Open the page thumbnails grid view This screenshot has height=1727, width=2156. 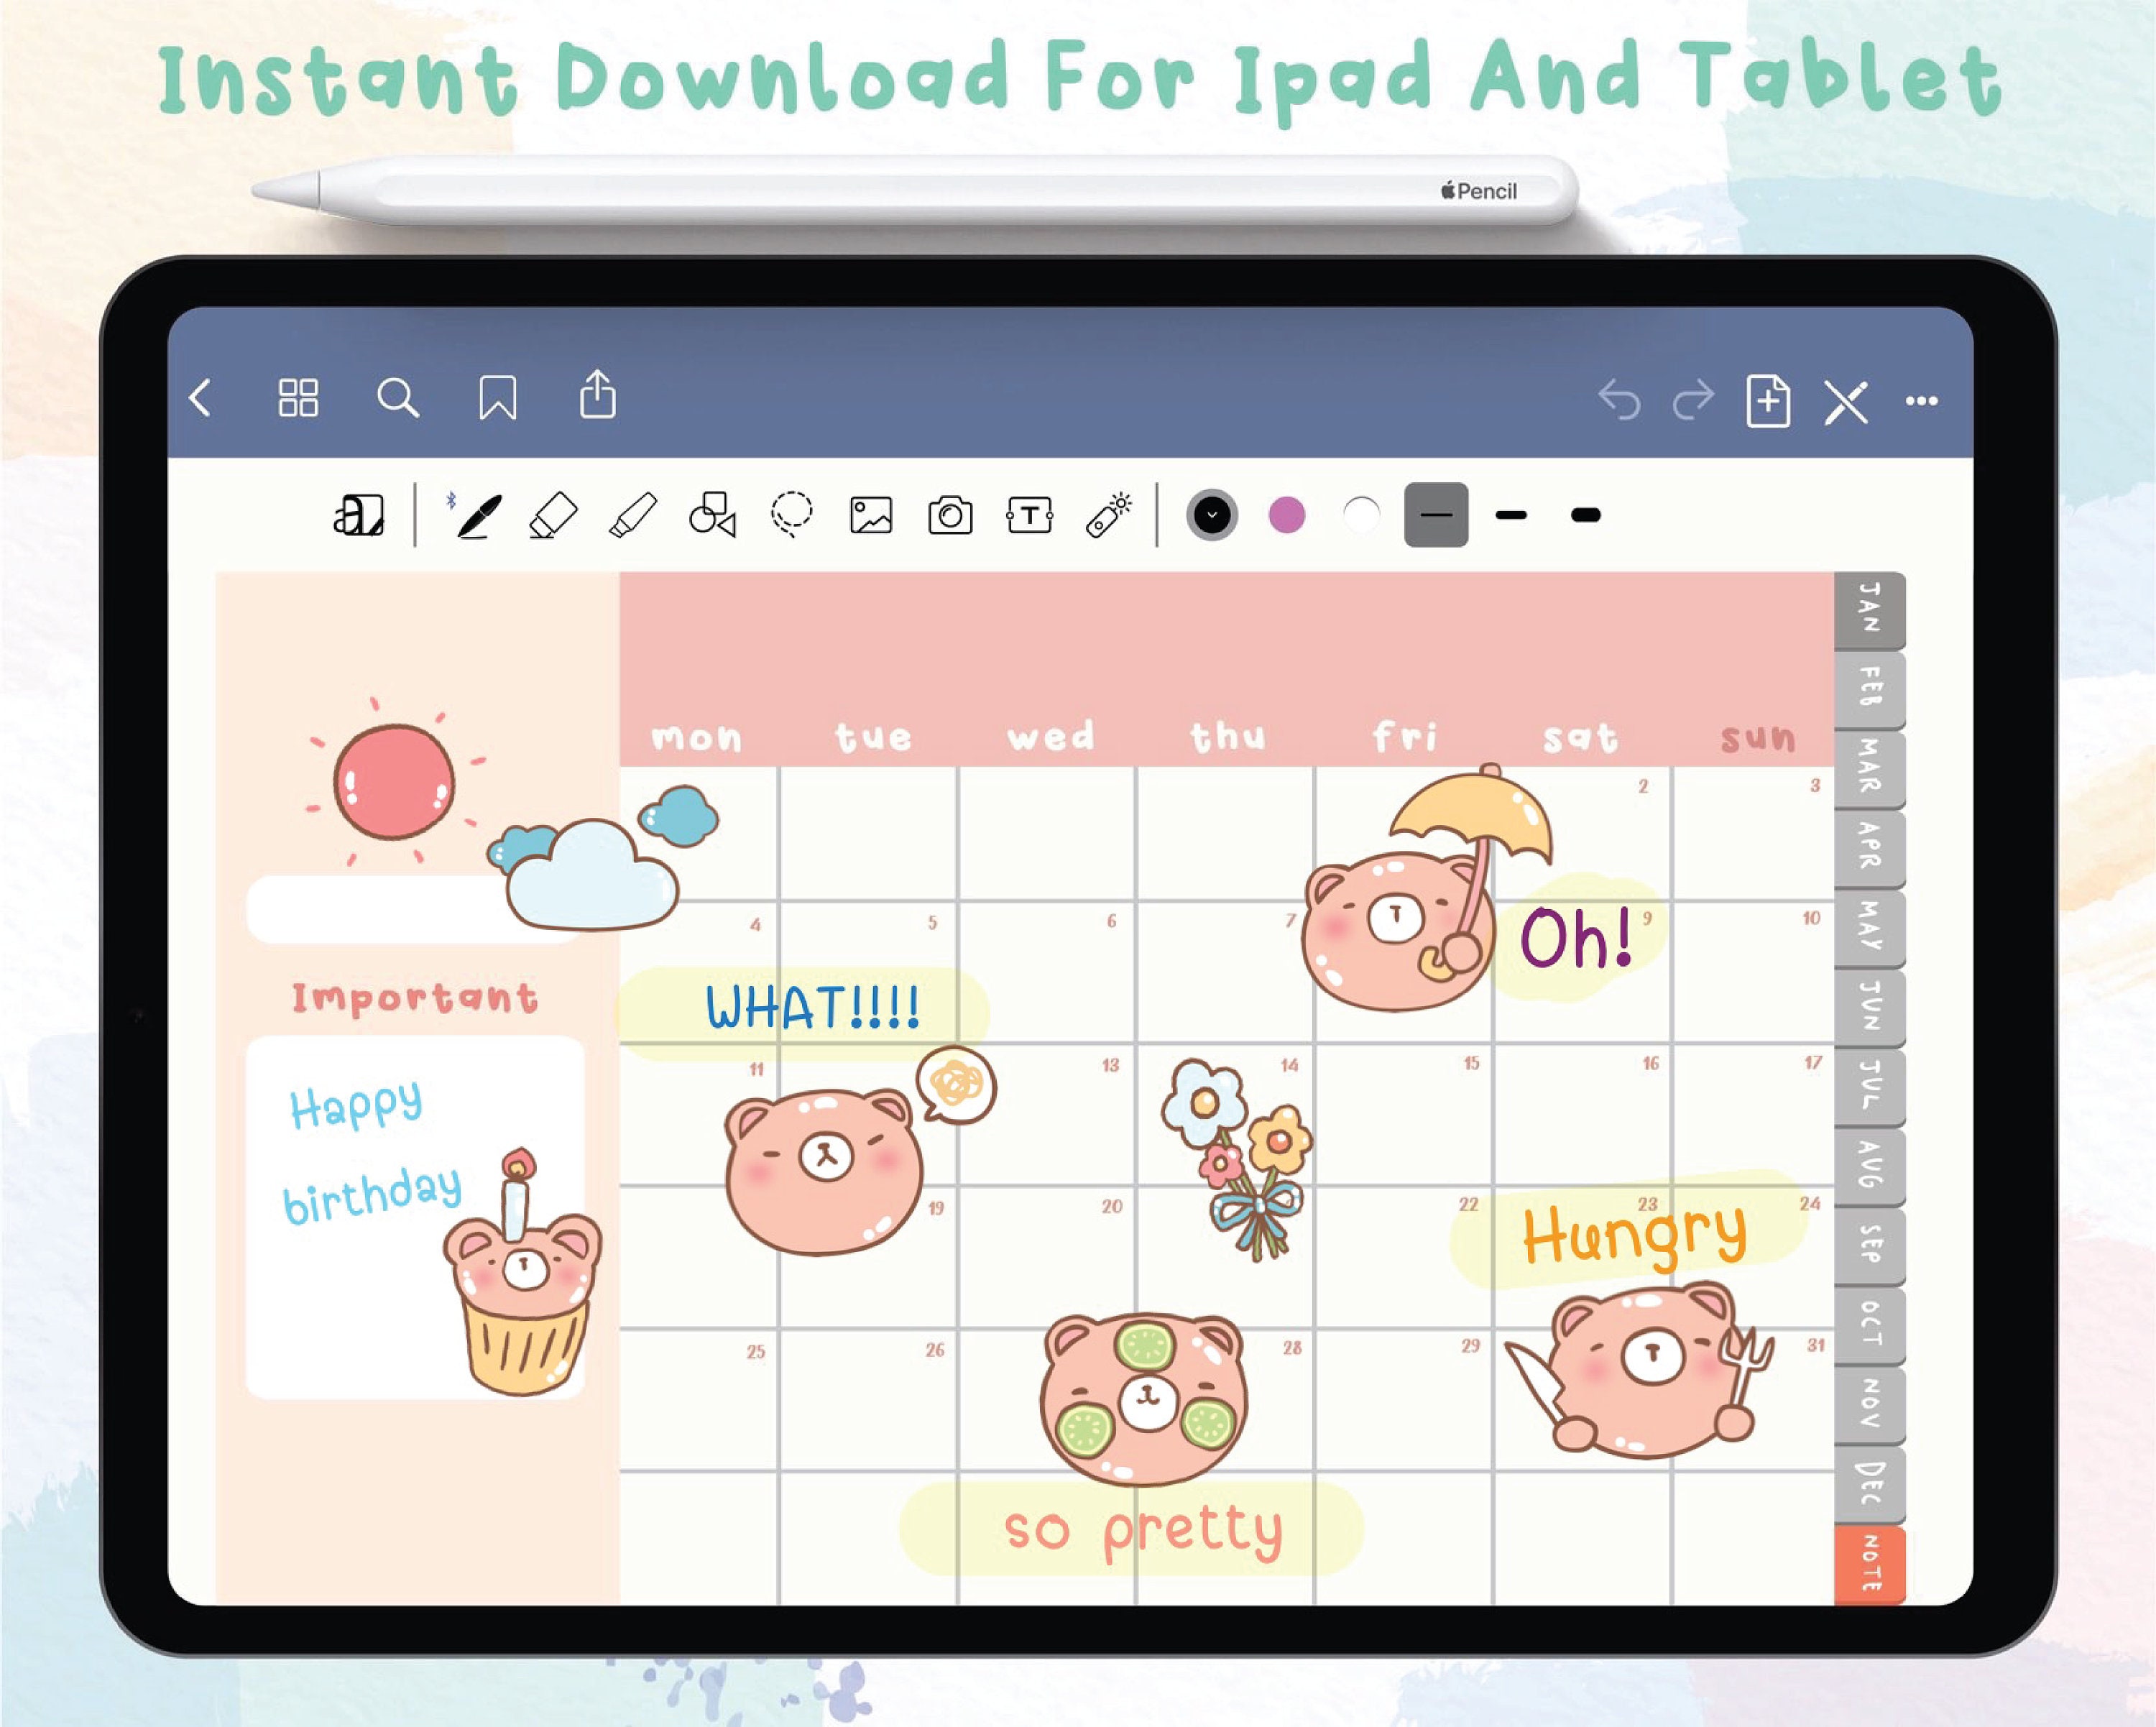298,398
